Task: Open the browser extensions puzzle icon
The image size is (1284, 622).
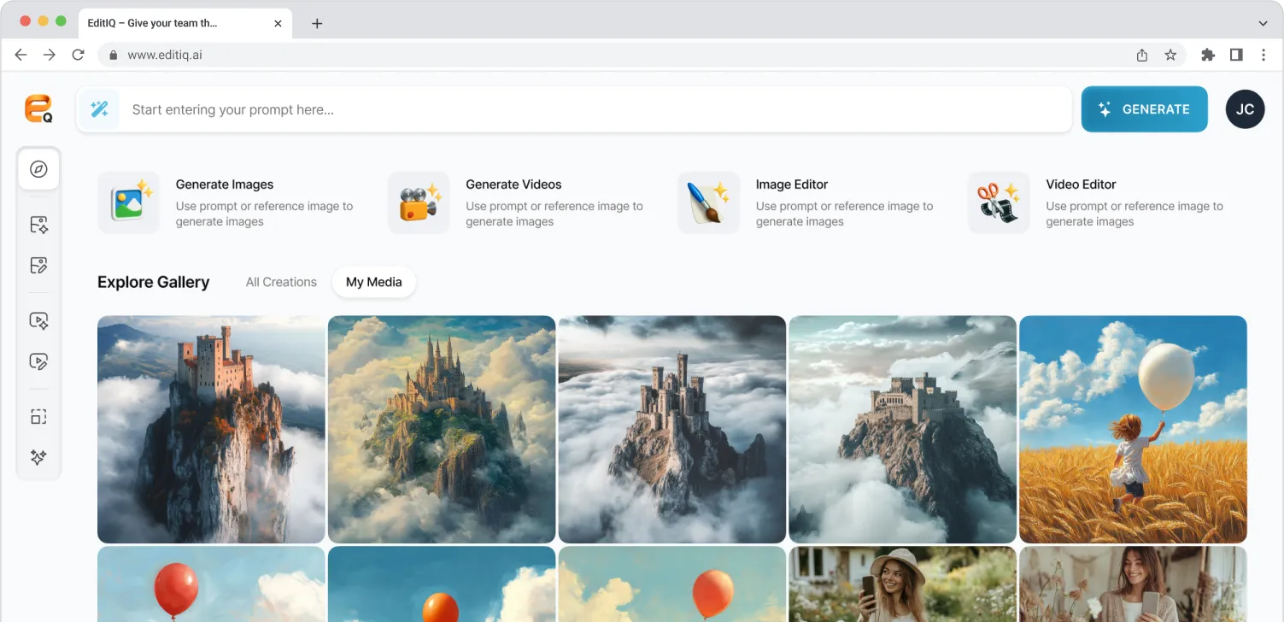Action: [x=1207, y=55]
